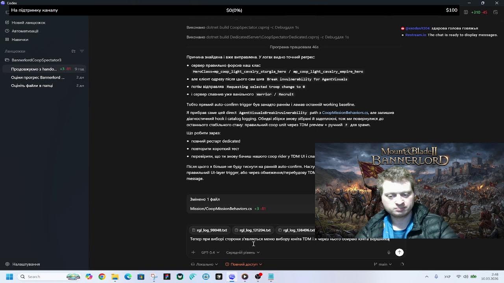The height and width of the screenshot is (283, 504).
Task: Open the clock showing 2:48
Action: click(x=490, y=277)
